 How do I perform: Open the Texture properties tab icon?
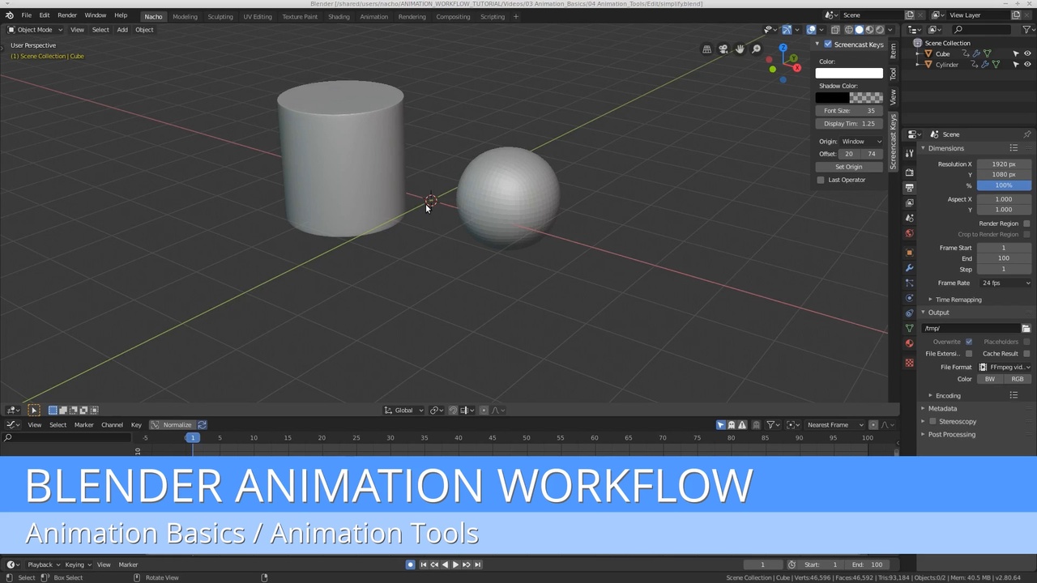[x=909, y=362]
